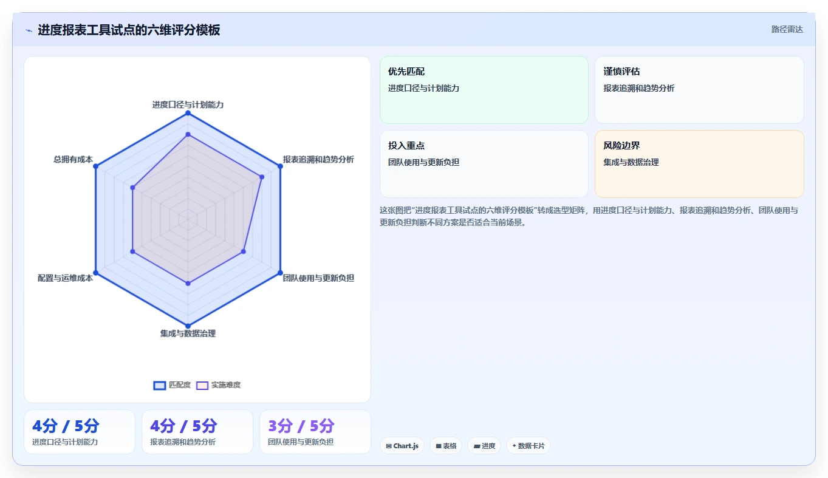Click the 路径雷达 label in header
This screenshot has width=828, height=478.
(x=787, y=29)
